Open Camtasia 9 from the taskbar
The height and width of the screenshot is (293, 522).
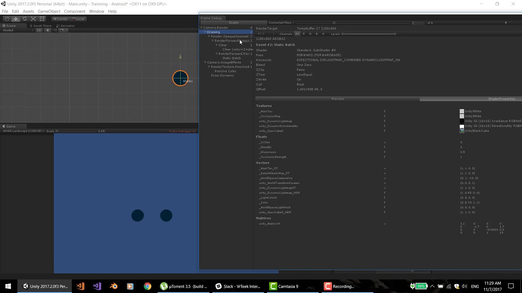click(x=284, y=286)
